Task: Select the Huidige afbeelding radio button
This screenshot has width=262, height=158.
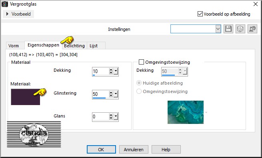Action: tap(139, 83)
